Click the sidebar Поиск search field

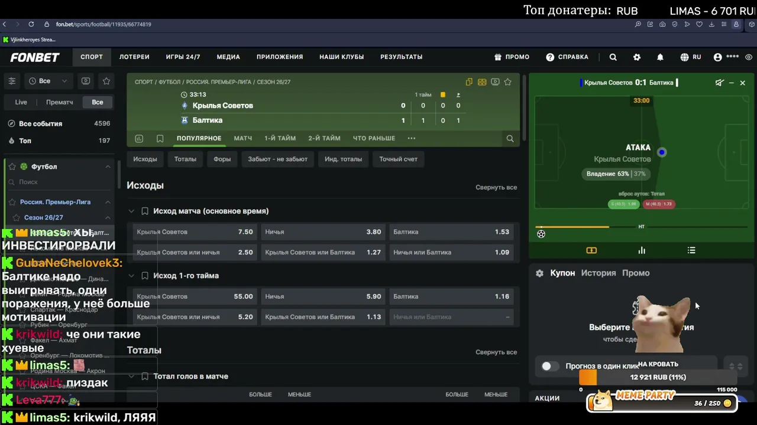coord(59,182)
